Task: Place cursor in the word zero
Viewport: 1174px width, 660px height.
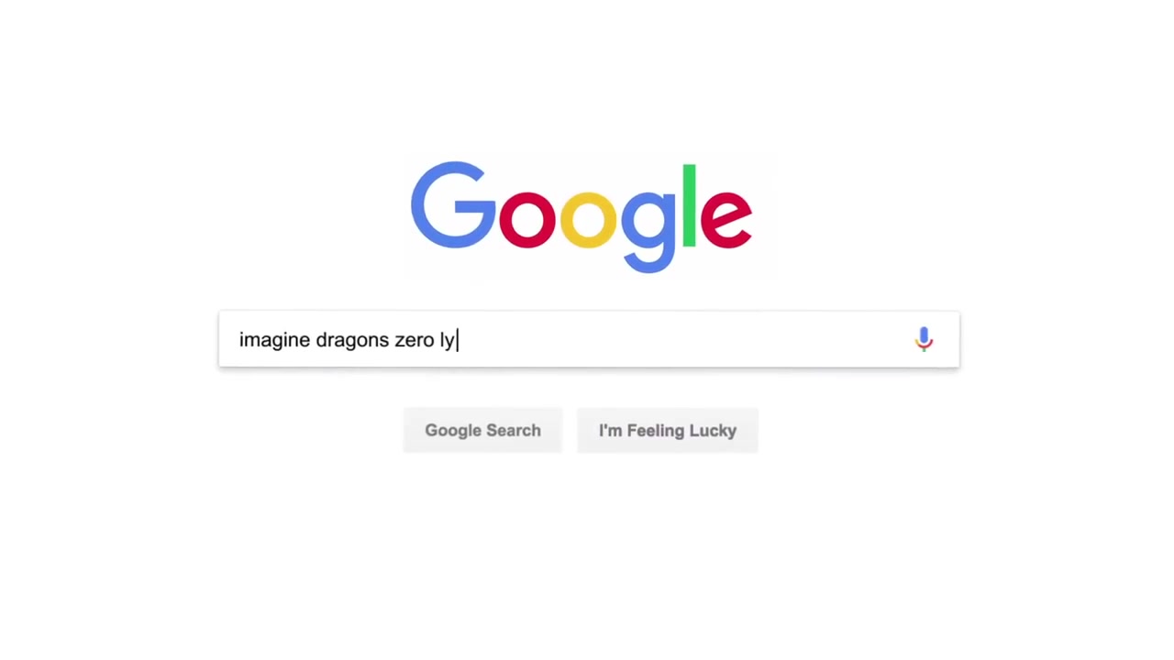Action: point(414,340)
